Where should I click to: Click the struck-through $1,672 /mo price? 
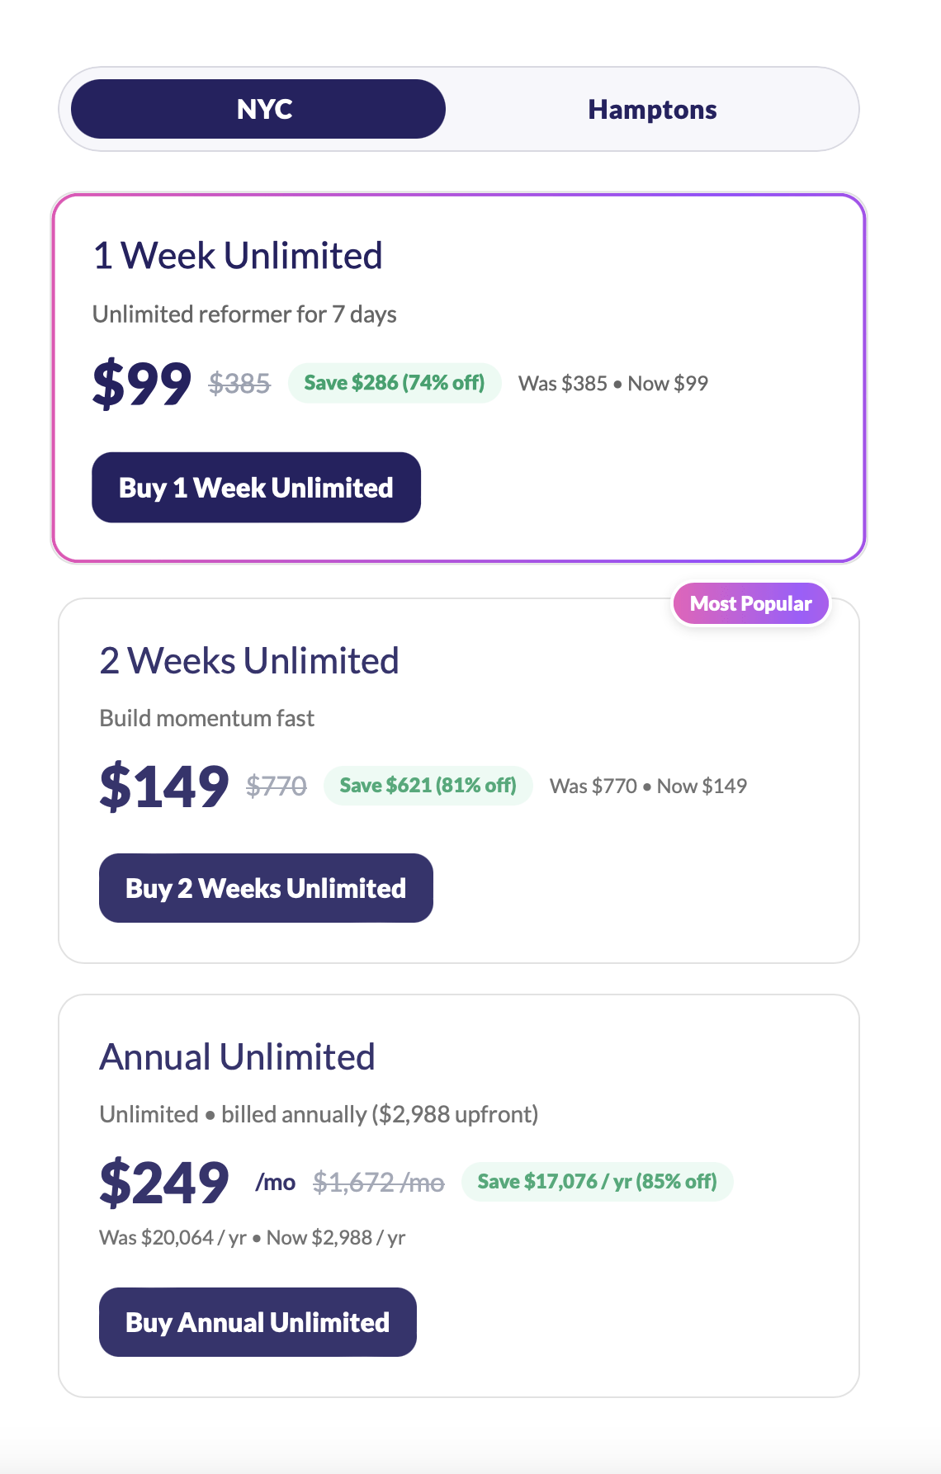379,1183
